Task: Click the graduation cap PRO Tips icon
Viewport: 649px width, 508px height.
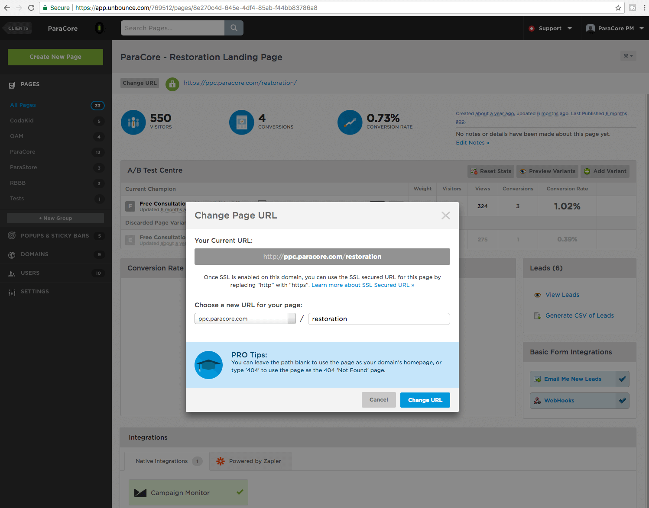Action: click(209, 365)
